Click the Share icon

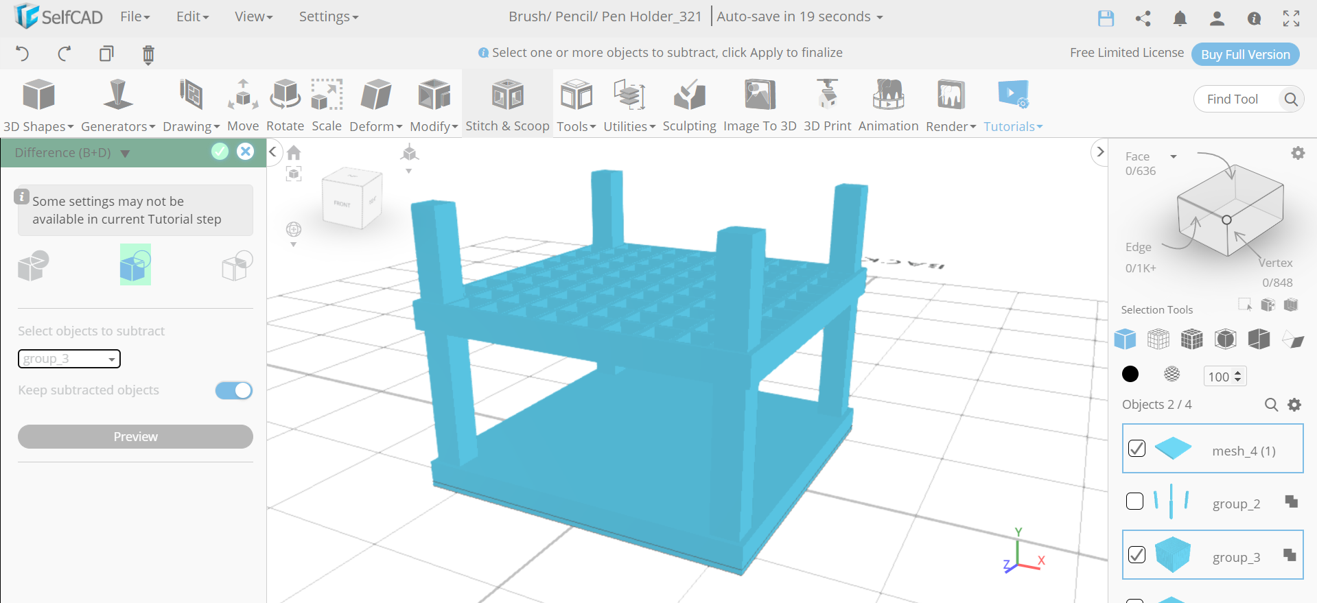coord(1143,19)
